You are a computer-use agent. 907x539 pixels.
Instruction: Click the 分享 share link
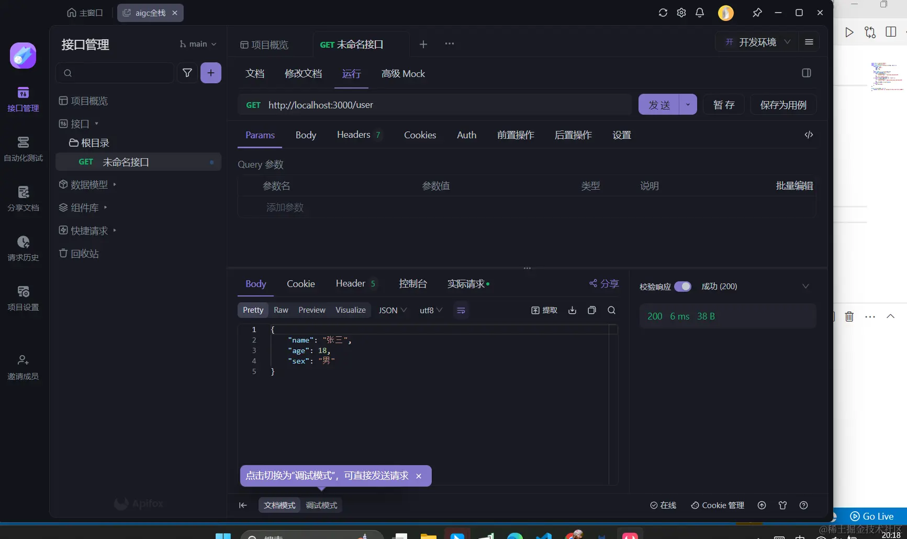tap(604, 283)
